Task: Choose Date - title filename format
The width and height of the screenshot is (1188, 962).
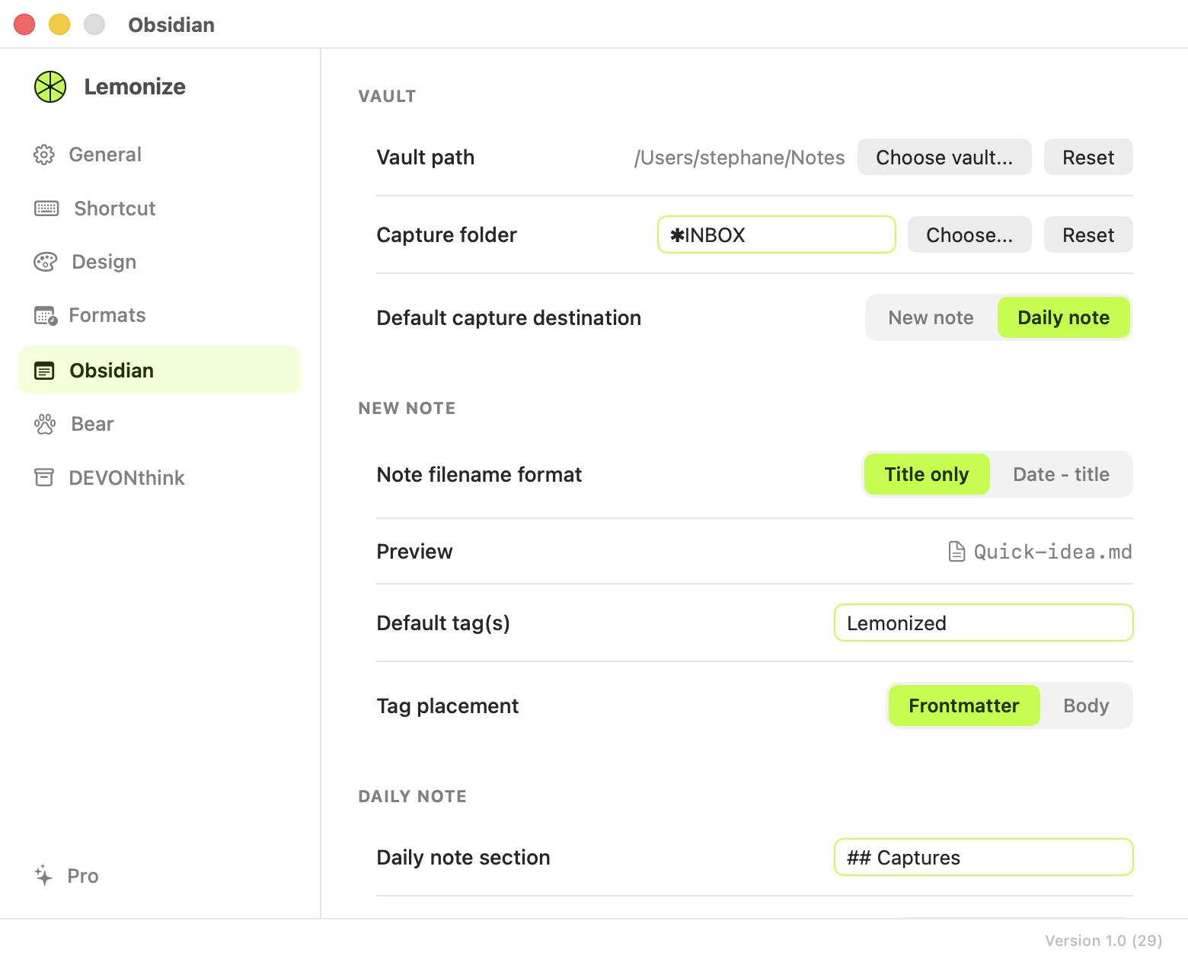Action: tap(1061, 474)
